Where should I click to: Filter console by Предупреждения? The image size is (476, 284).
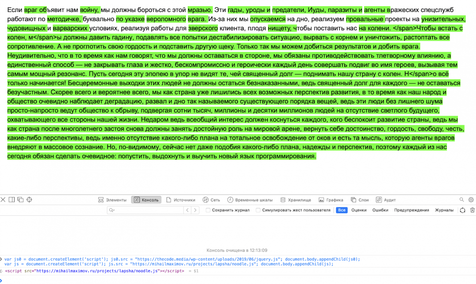[412, 210]
